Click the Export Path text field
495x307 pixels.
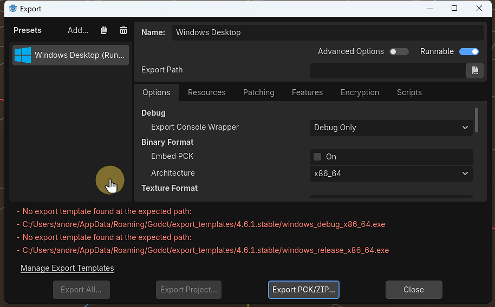pyautogui.click(x=388, y=70)
